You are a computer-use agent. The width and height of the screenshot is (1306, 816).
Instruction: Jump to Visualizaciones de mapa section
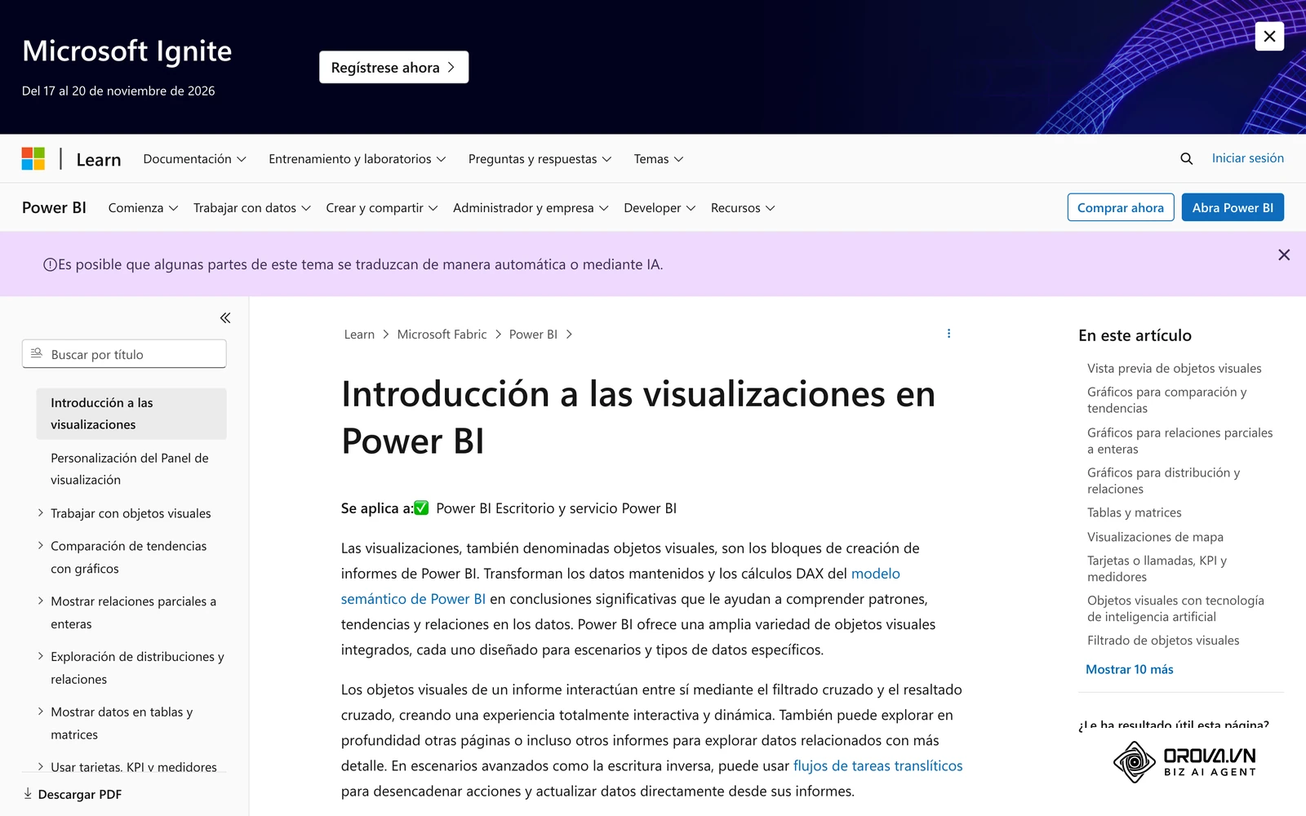(x=1155, y=537)
